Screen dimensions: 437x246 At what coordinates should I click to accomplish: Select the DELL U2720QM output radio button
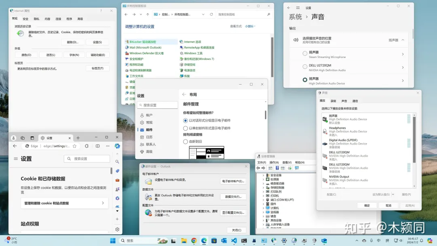coord(305,67)
